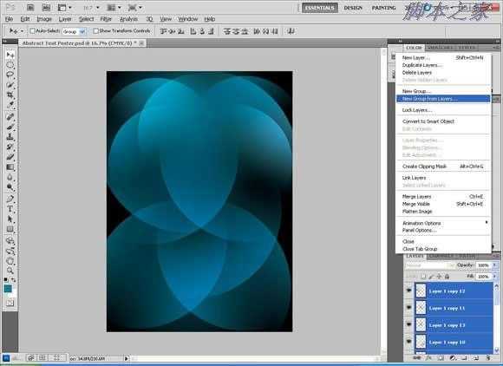This screenshot has height=366, width=503.
Task: Select the Clone Stamp tool
Action: point(10,137)
